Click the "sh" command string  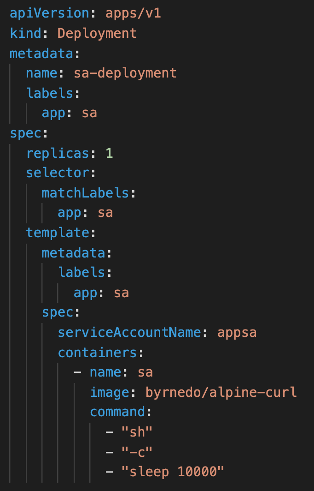[x=137, y=432]
